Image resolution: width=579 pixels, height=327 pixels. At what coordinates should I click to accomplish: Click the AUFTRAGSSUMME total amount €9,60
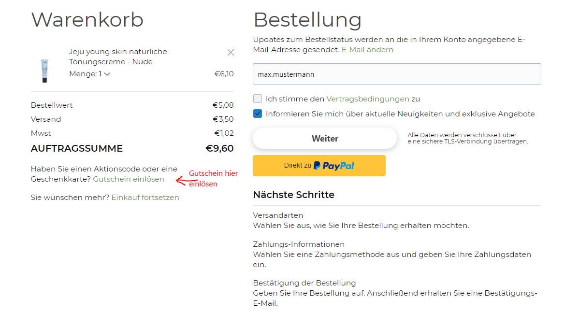[220, 148]
